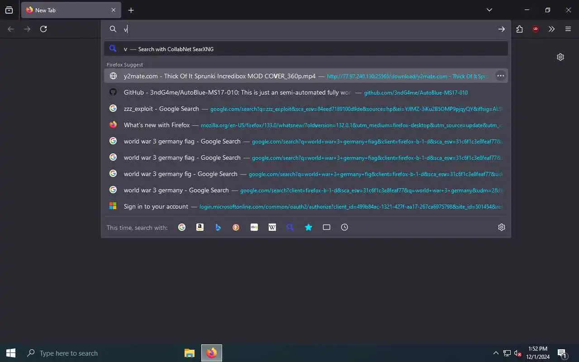Open Sign in to your account suggestion
579x362 pixels.
306,206
